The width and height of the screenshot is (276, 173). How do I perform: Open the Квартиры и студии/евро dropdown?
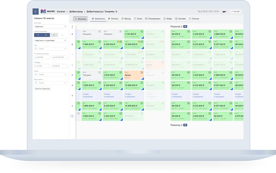(51, 40)
